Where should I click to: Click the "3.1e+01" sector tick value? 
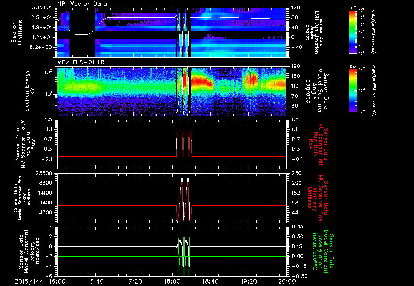43,8
